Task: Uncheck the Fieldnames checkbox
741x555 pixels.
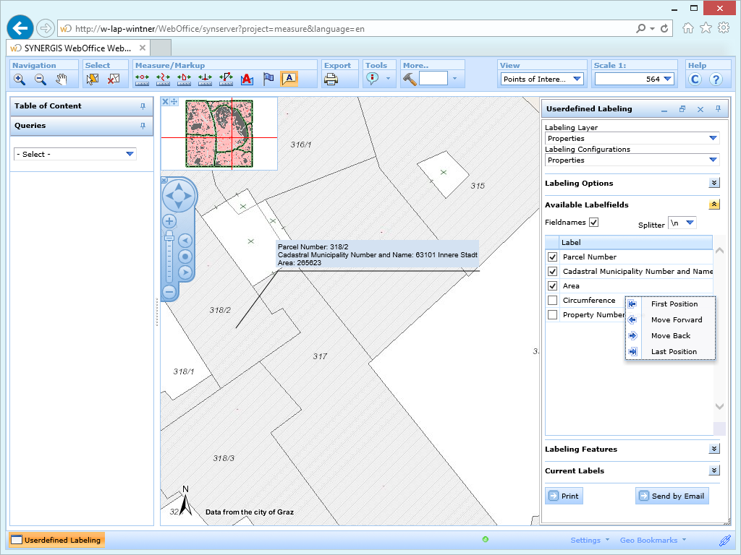Action: (594, 223)
